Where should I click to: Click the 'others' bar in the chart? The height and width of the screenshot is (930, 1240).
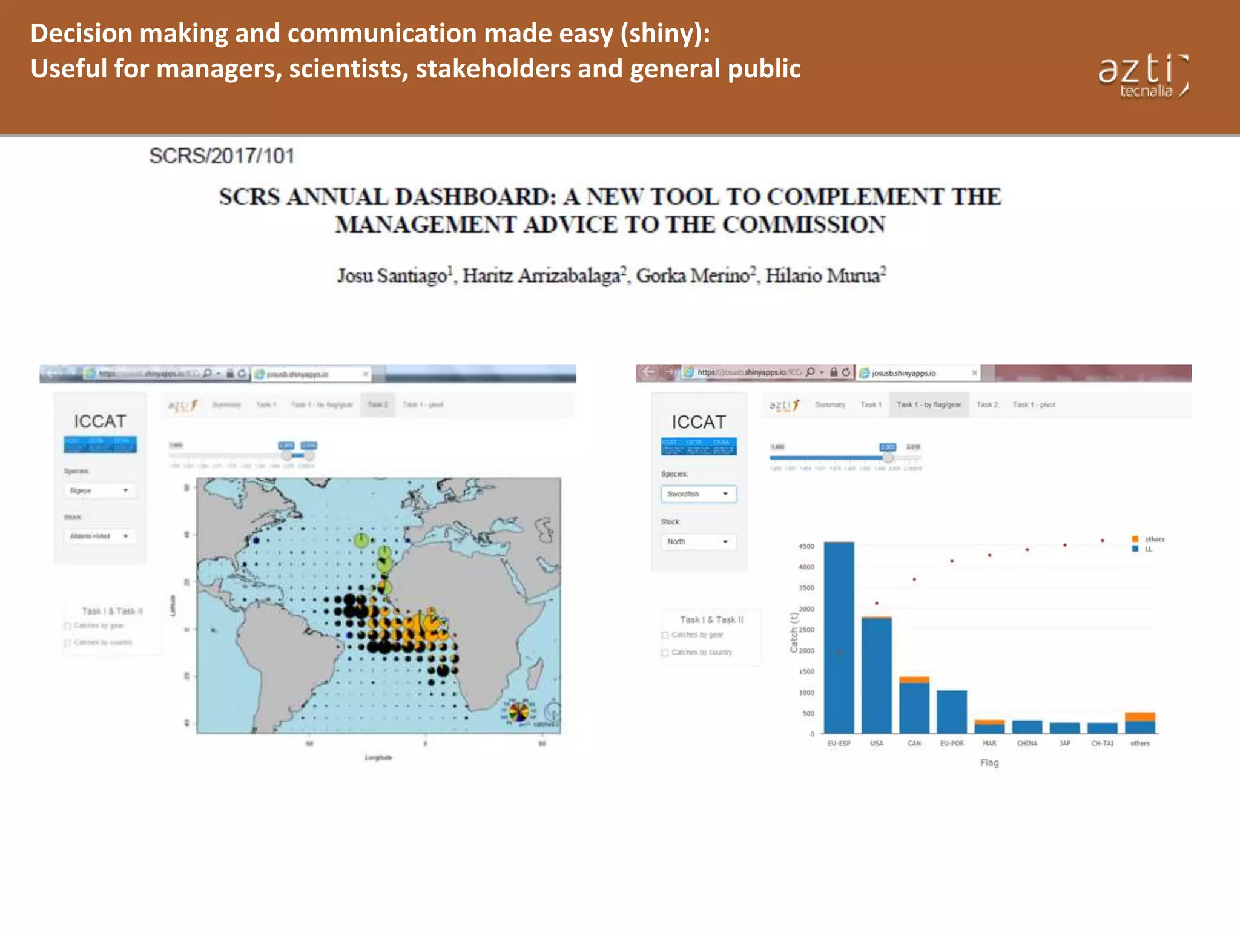click(1140, 724)
